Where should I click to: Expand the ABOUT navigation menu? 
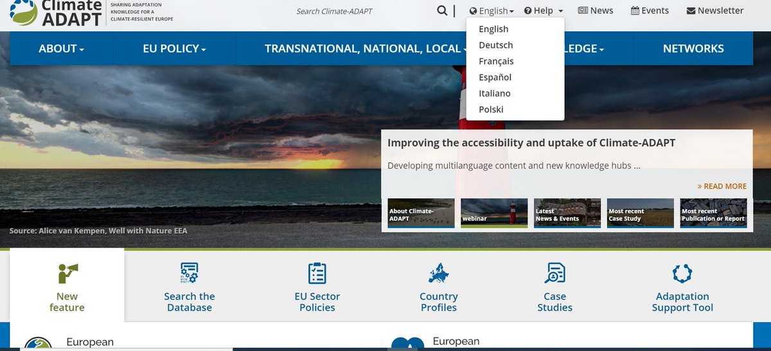(x=62, y=49)
